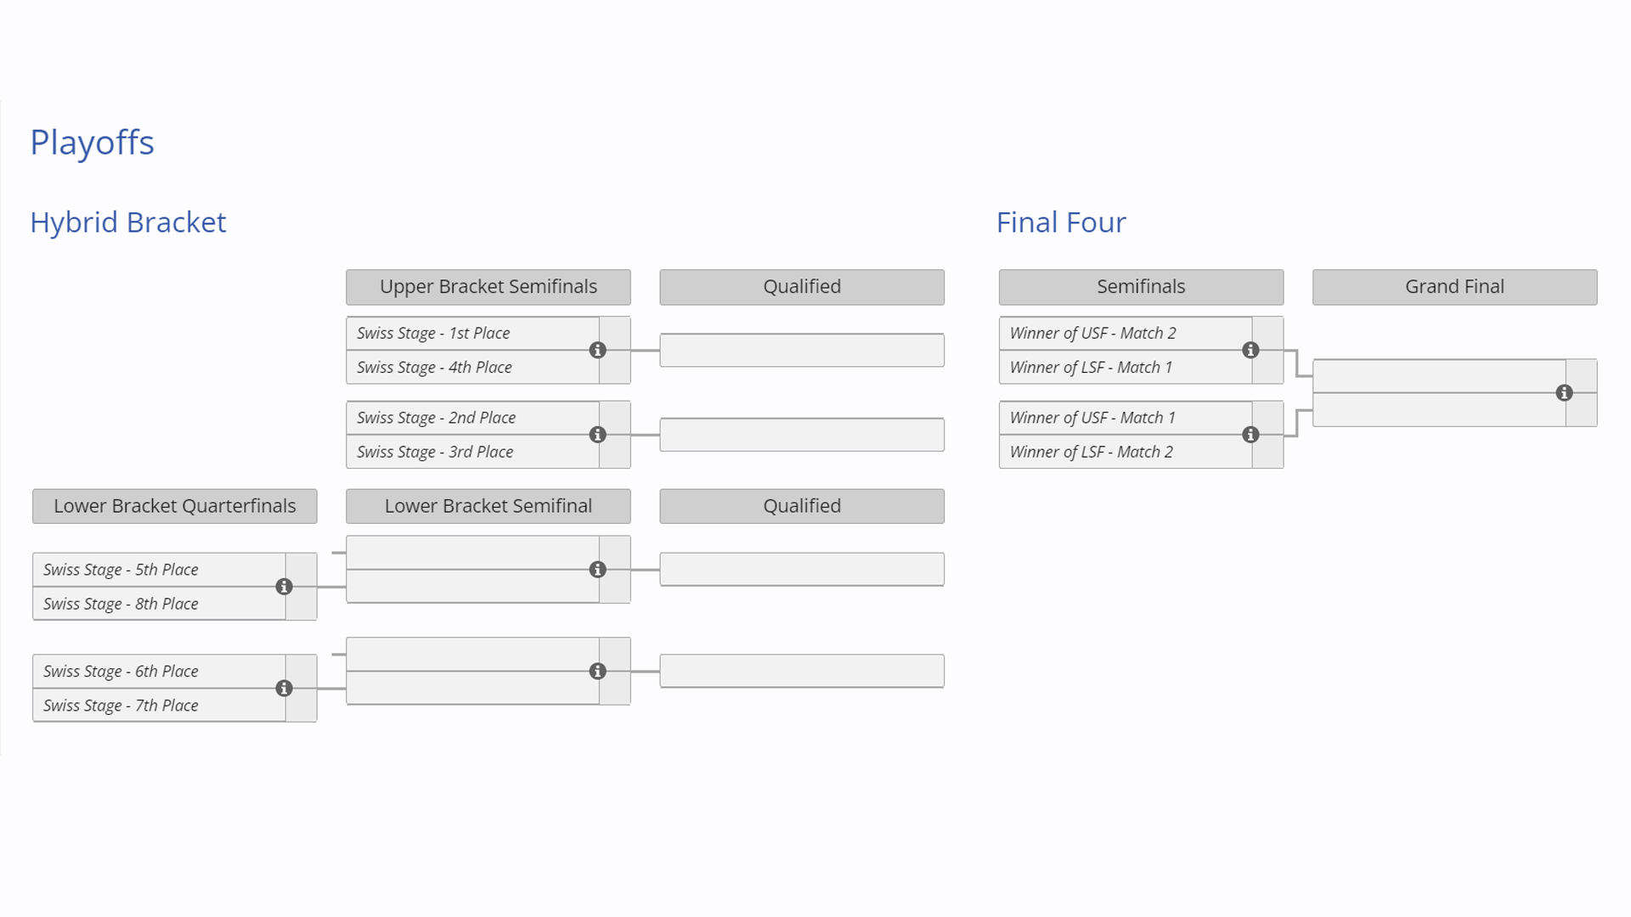
Task: Click the Upper Bracket Semifinals header
Action: pos(488,287)
